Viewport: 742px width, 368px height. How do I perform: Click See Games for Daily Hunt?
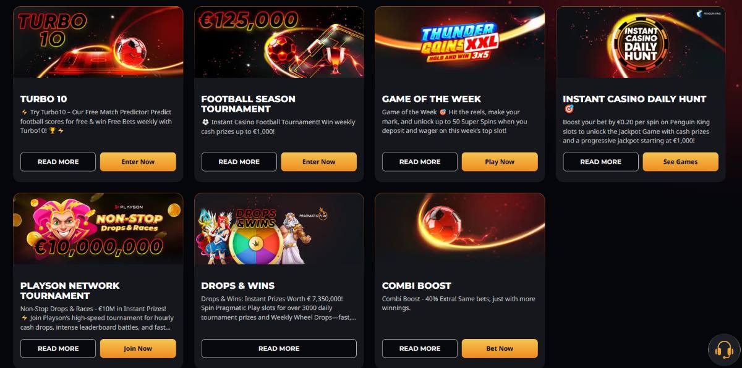681,162
